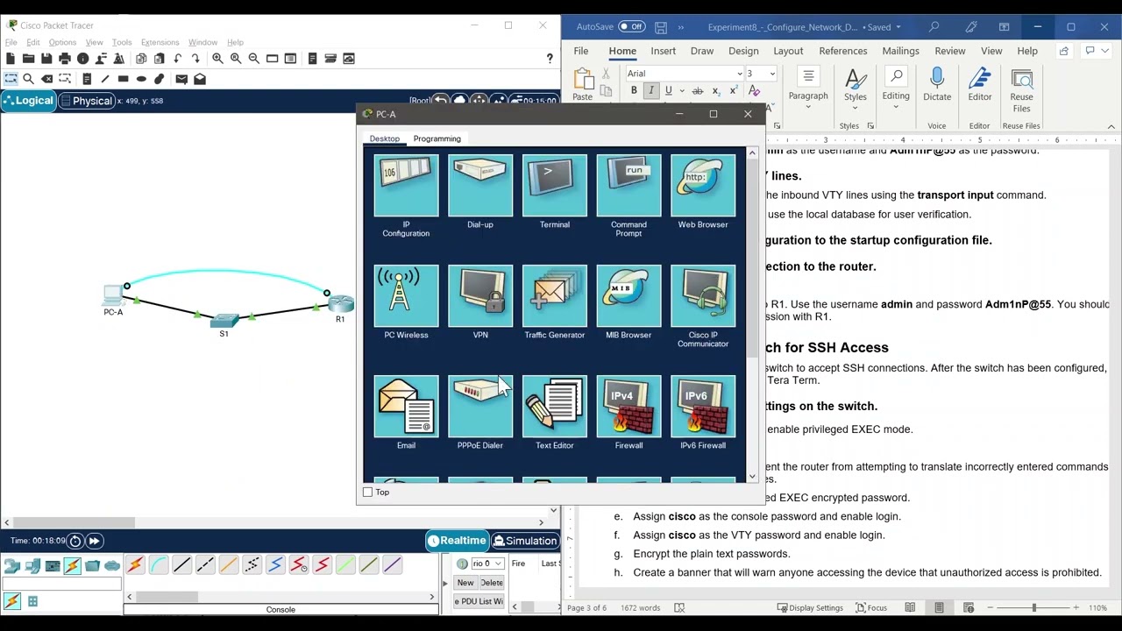Open the Extensions menu in Packet Tracer
This screenshot has height=631, width=1122.
(x=160, y=42)
